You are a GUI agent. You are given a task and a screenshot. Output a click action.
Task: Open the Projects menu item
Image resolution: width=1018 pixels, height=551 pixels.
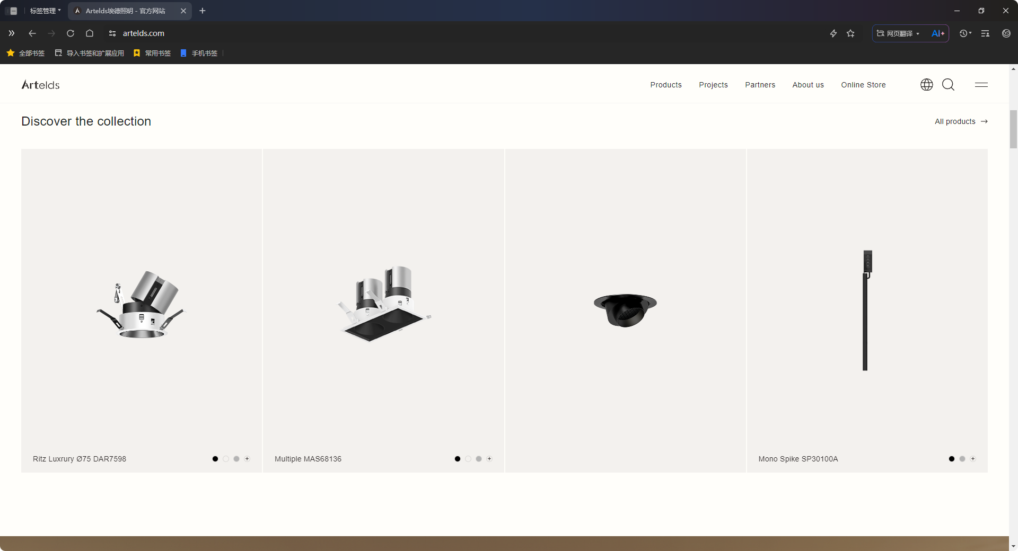click(x=713, y=85)
